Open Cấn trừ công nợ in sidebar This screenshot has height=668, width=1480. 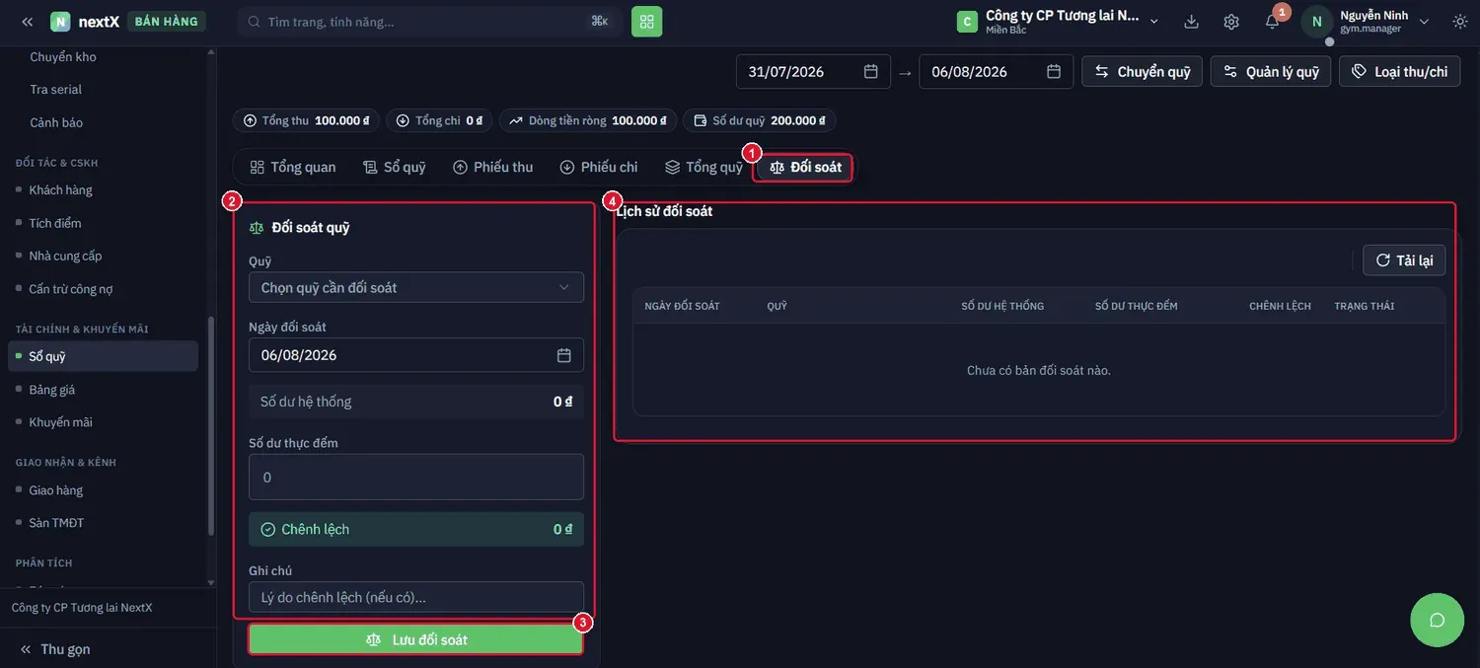71,289
